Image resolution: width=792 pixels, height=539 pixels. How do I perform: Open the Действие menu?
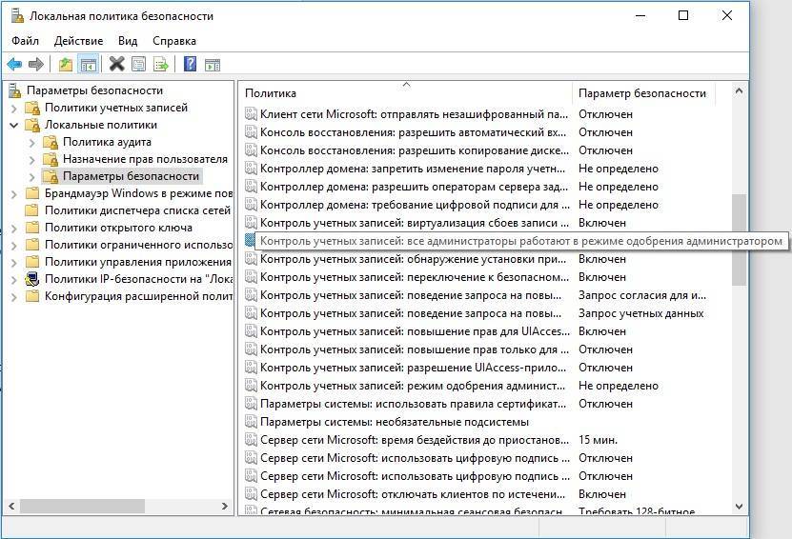tap(78, 41)
